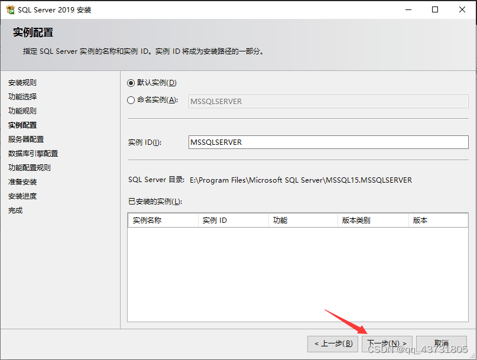477x360 pixels.
Task: Click the 准备安装 step in sidebar
Action: 22,182
